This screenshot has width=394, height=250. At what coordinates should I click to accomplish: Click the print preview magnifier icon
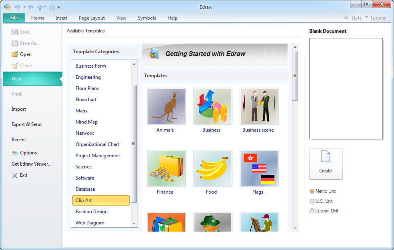[x=52, y=7]
